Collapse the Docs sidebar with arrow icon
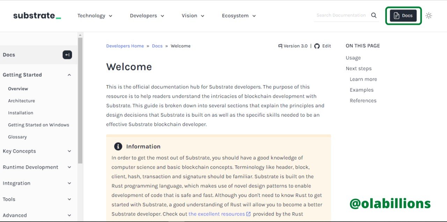The width and height of the screenshot is (447, 222). point(67,55)
